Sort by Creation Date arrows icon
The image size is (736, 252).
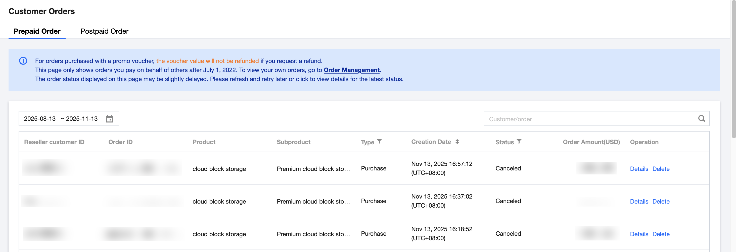click(457, 142)
